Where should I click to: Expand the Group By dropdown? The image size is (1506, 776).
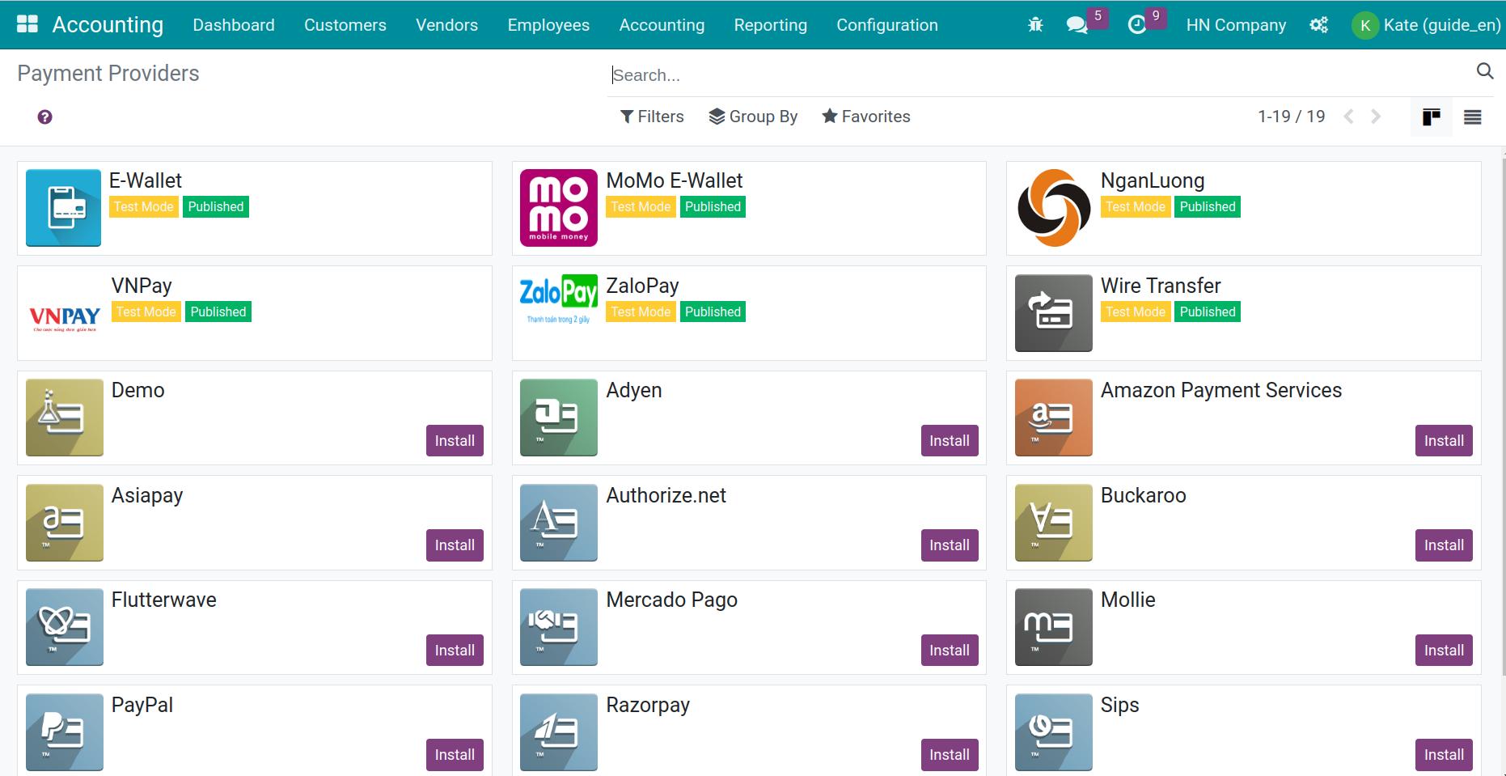[753, 117]
